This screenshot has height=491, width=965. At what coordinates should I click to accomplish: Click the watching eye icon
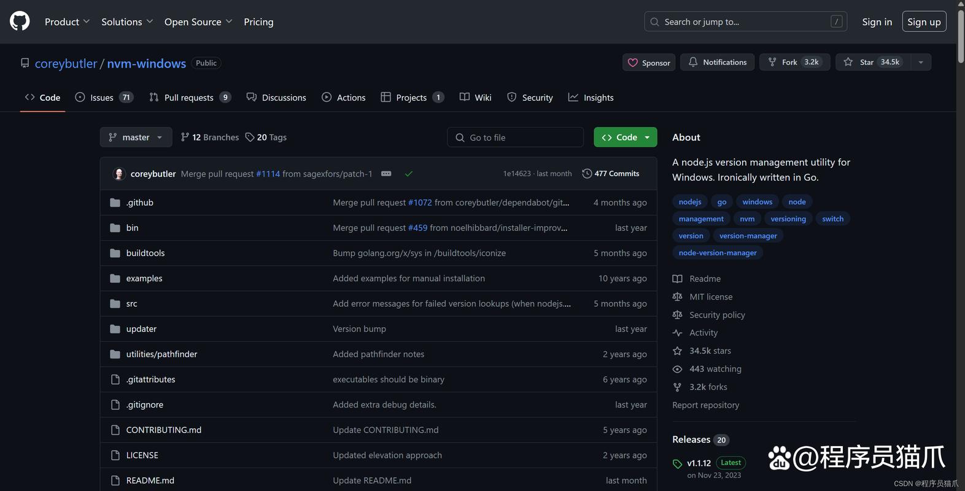677,369
